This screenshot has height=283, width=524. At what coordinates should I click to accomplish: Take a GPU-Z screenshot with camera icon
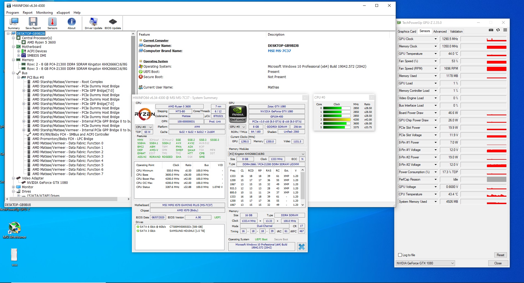click(x=491, y=30)
